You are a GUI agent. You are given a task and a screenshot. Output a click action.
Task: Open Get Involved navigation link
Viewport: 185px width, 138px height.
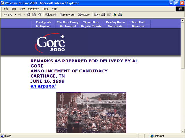click(68, 26)
